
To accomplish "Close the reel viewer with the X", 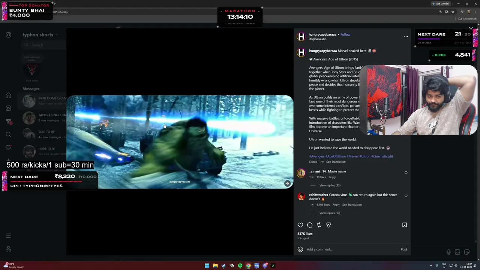I will click(x=471, y=28).
